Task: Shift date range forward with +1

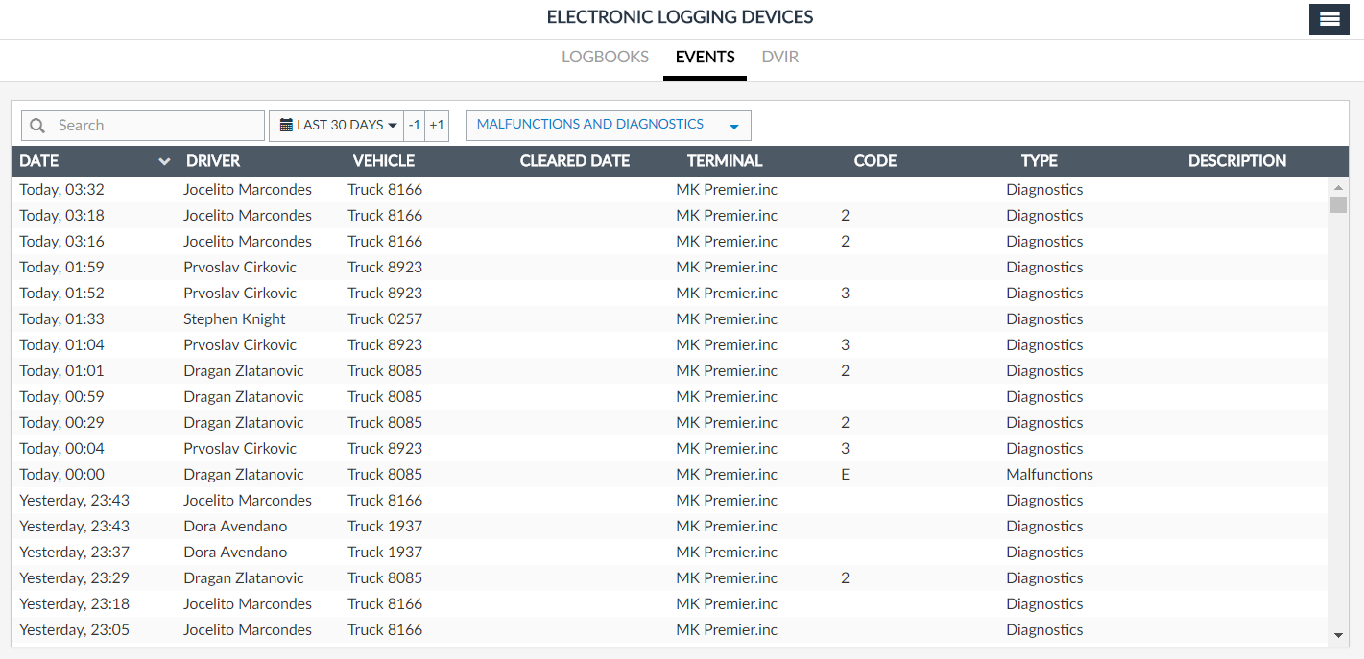Action: 437,126
